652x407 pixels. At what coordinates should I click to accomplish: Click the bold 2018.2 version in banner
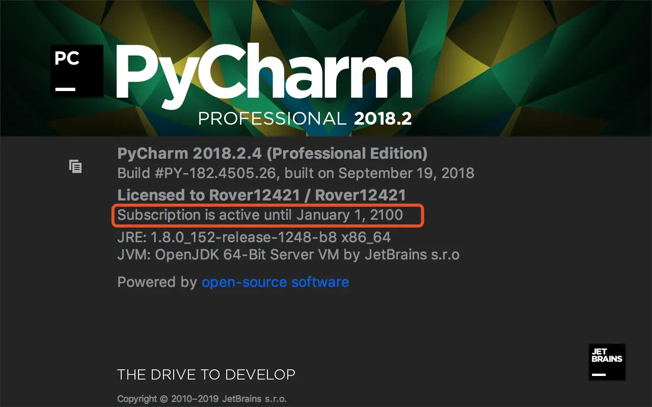(x=383, y=119)
